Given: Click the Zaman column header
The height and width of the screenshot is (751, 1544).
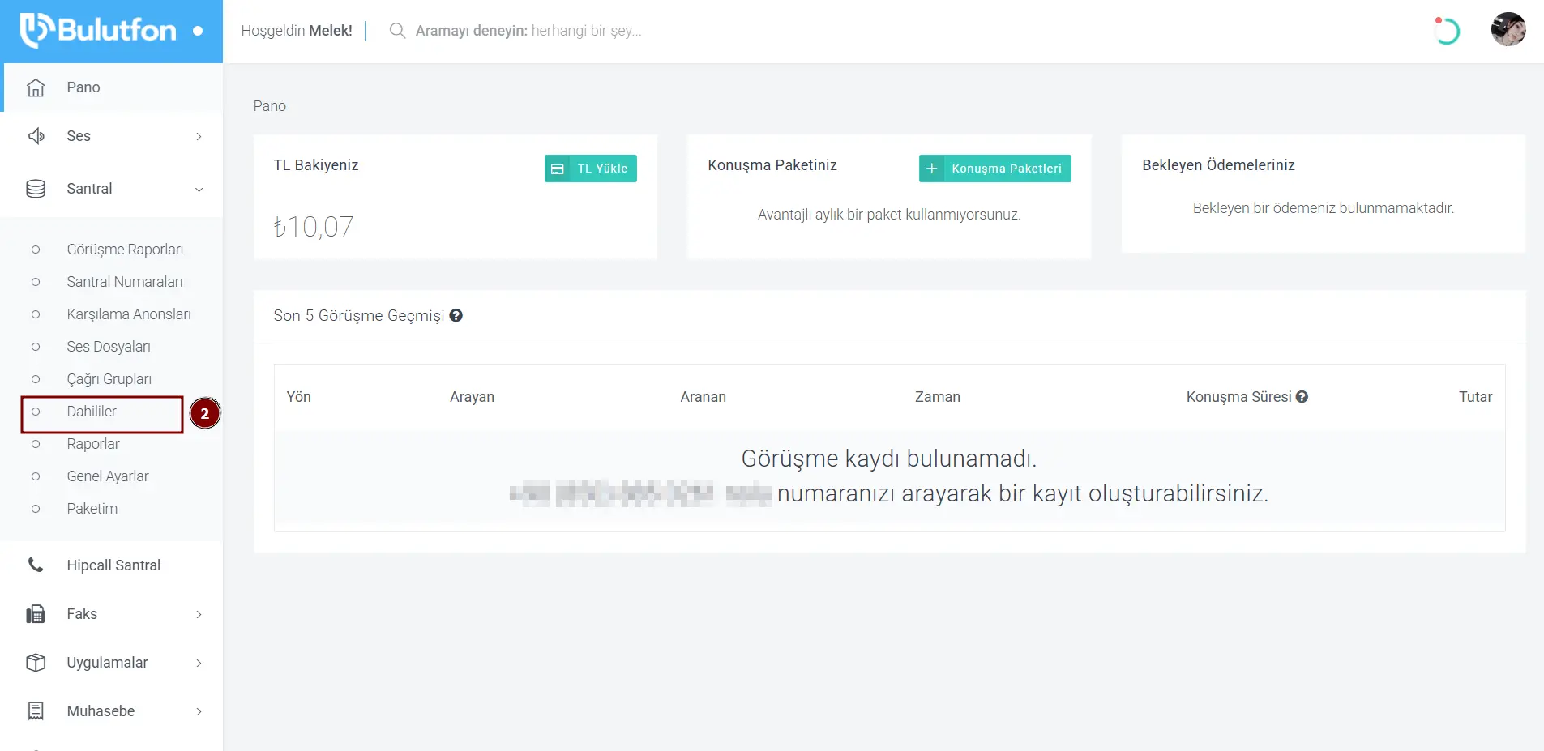Looking at the screenshot, I should [938, 397].
